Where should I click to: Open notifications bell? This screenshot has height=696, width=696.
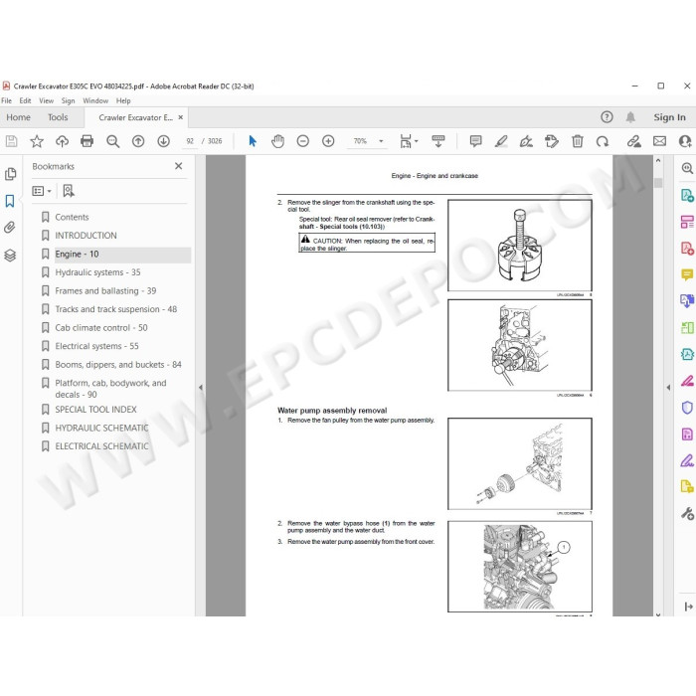click(630, 117)
